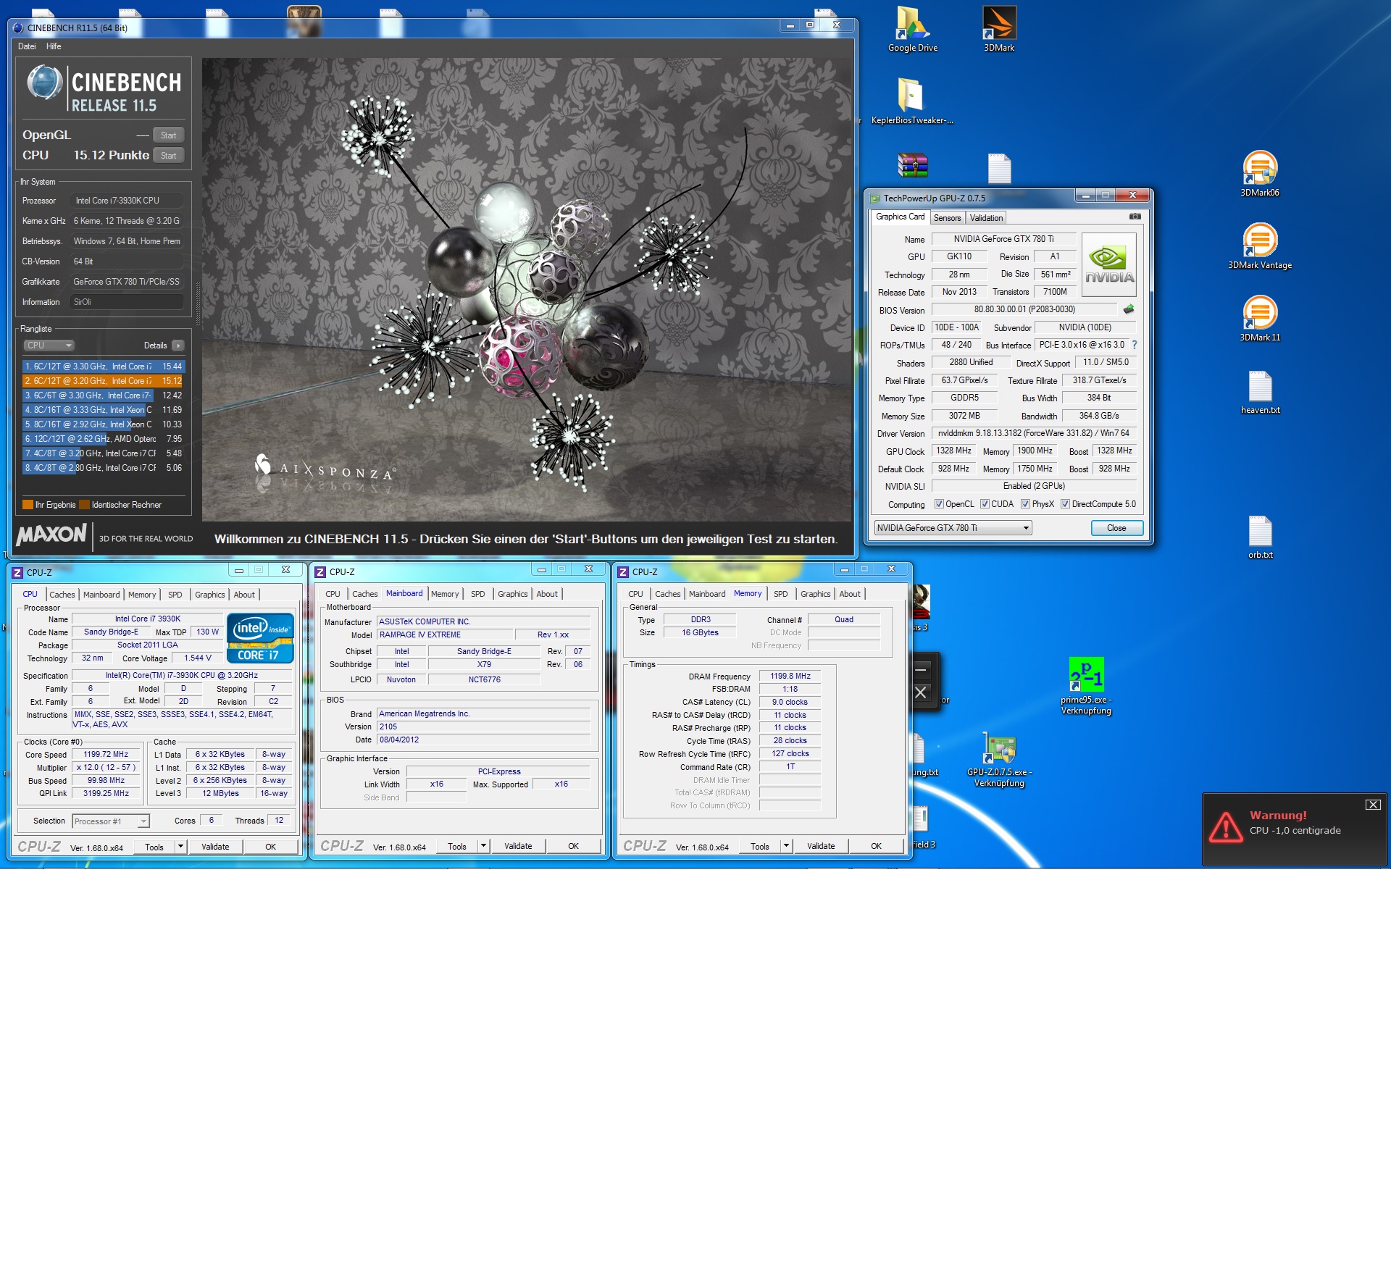Click Validate in the first CPU-Z window
The width and height of the screenshot is (1391, 1269).
pyautogui.click(x=215, y=846)
